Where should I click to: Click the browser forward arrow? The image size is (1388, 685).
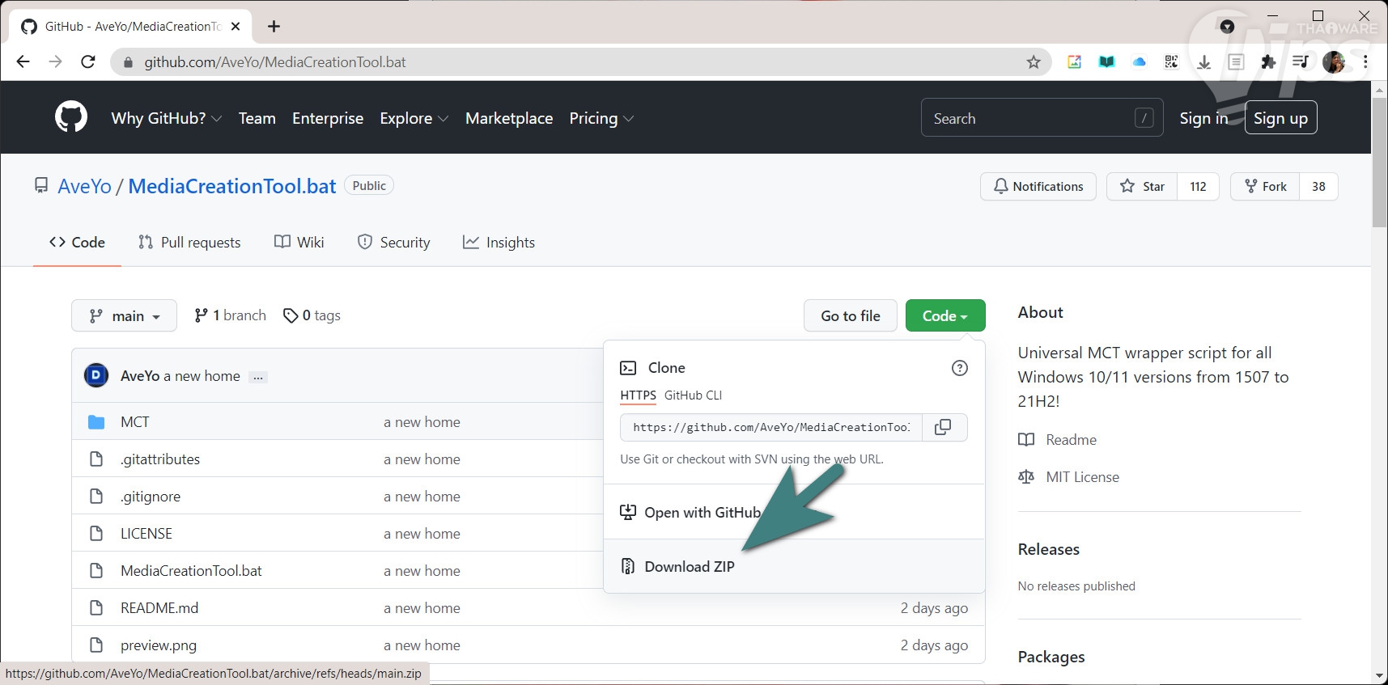(x=55, y=62)
